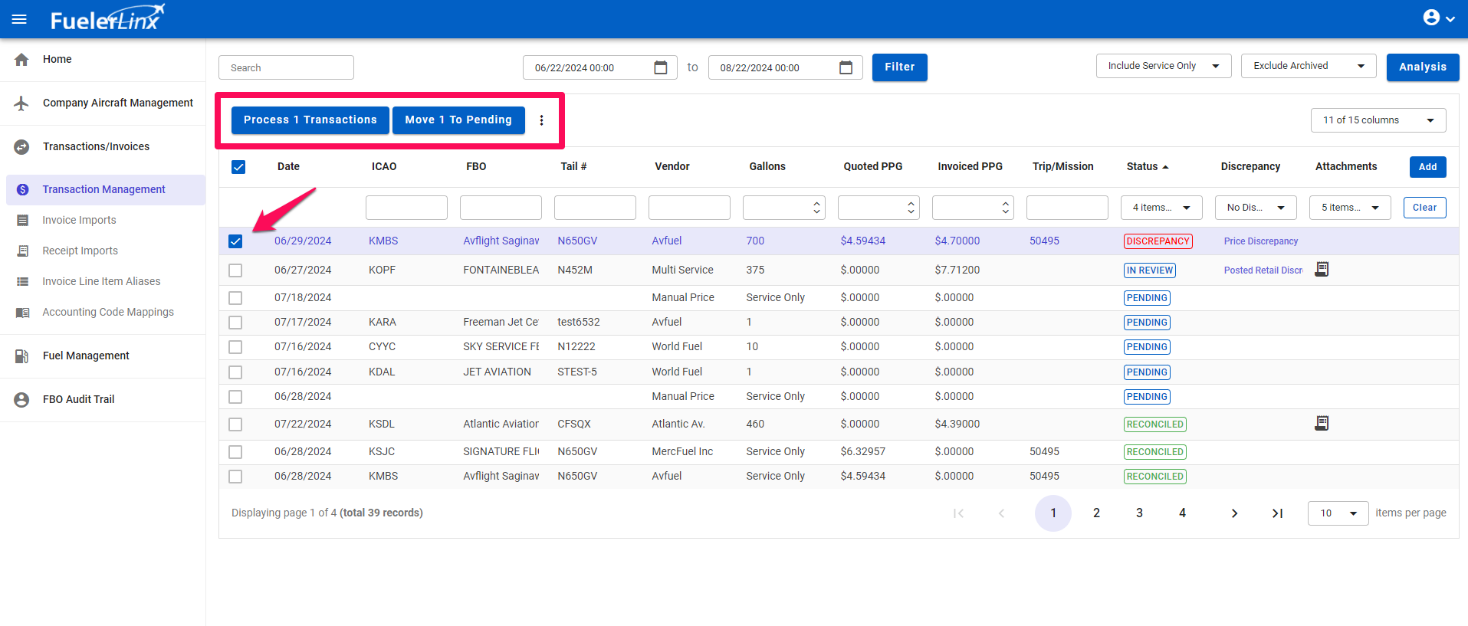The width and height of the screenshot is (1468, 626).
Task: Select the 06/27/2024 KOPF row checkbox
Action: coord(235,270)
